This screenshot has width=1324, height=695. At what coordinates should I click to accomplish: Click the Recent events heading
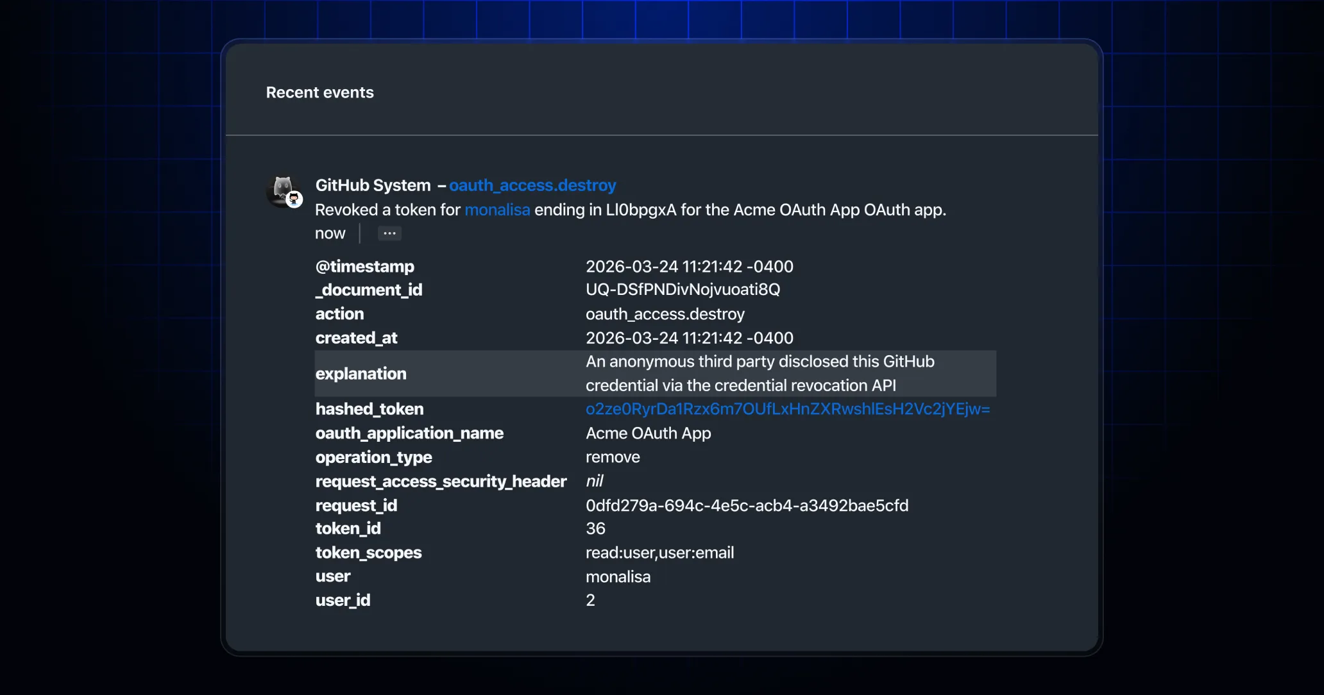[x=319, y=92]
